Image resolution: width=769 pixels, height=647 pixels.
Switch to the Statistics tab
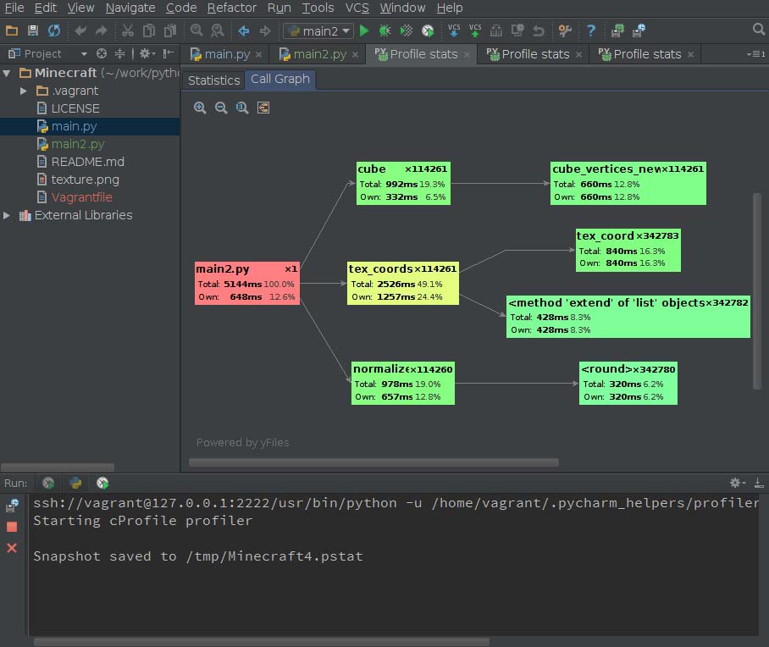click(213, 80)
